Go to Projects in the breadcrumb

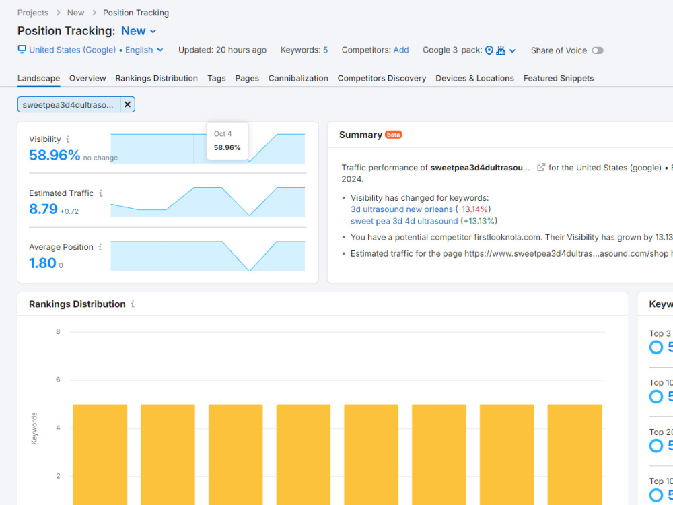click(x=32, y=13)
